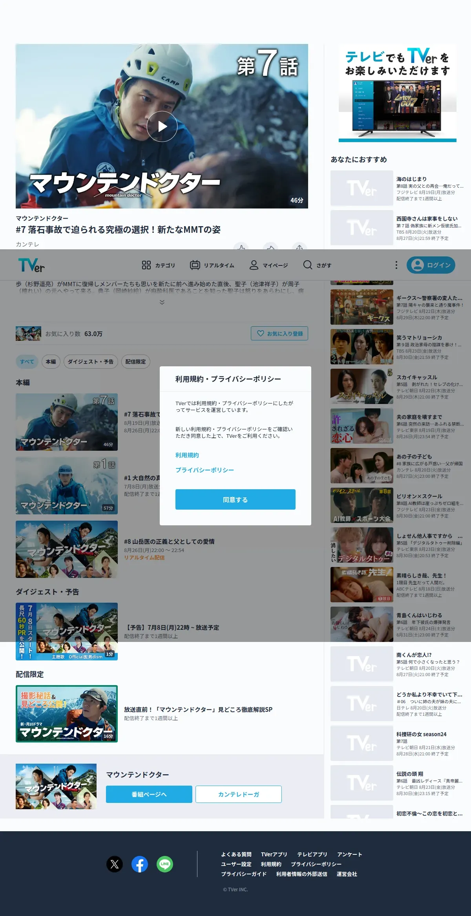
Task: Go to マイページ
Action: [x=269, y=265]
